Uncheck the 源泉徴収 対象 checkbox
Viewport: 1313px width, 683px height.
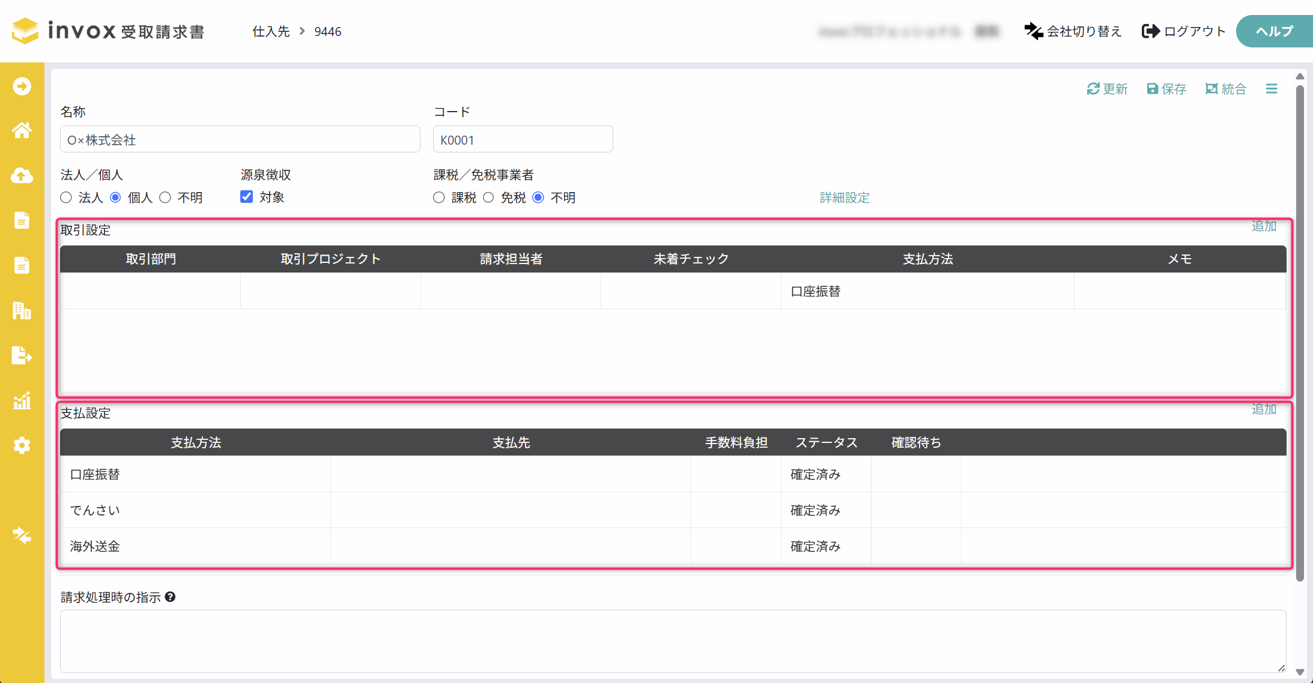246,197
